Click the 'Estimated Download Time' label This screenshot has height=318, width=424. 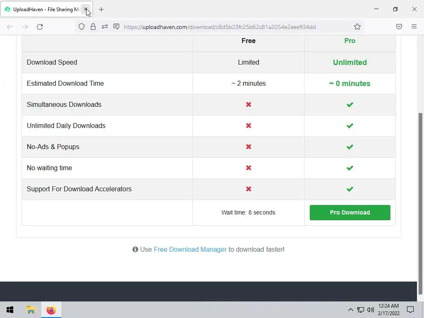[x=65, y=83]
